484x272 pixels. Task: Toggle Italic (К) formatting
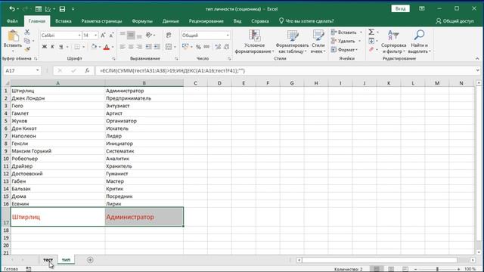coord(52,47)
